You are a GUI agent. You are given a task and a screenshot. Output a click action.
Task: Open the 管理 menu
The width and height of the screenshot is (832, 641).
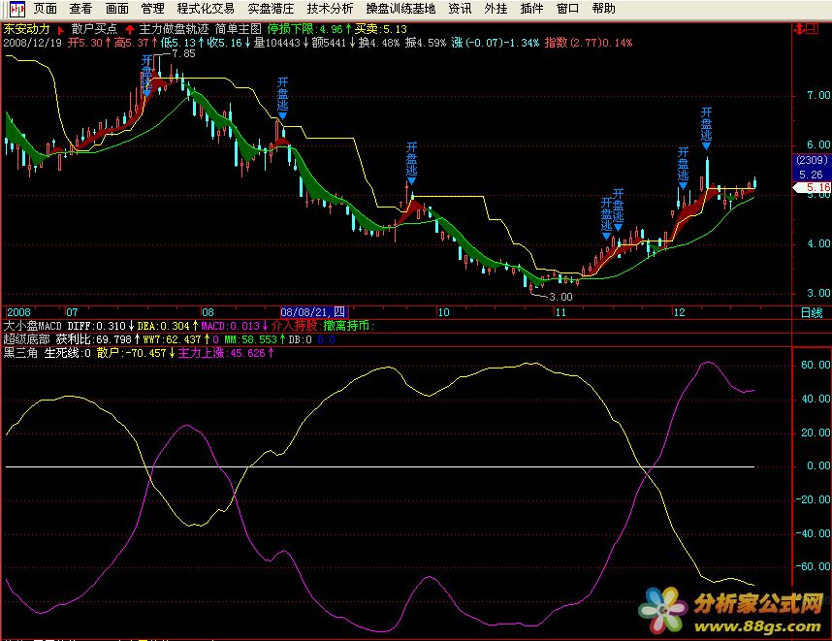(x=153, y=9)
